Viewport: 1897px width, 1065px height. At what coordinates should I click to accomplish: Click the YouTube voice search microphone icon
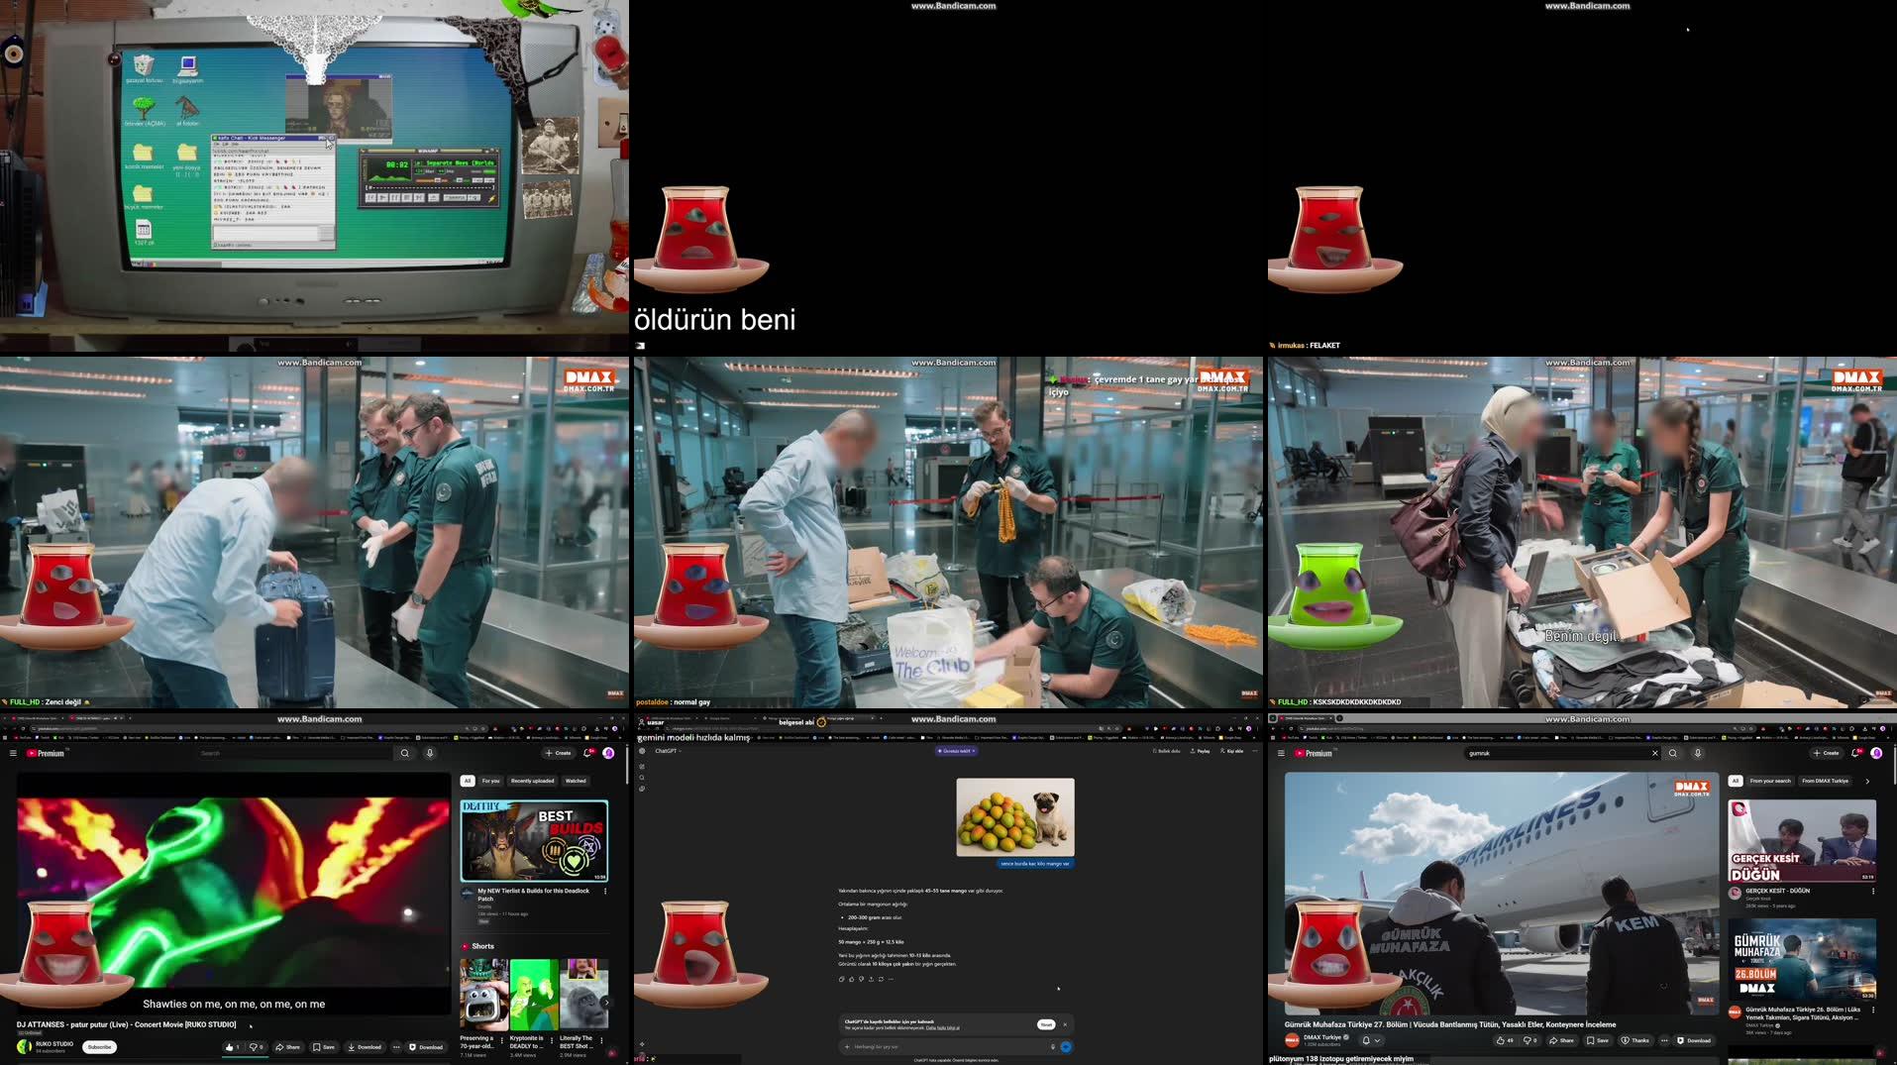click(x=430, y=753)
